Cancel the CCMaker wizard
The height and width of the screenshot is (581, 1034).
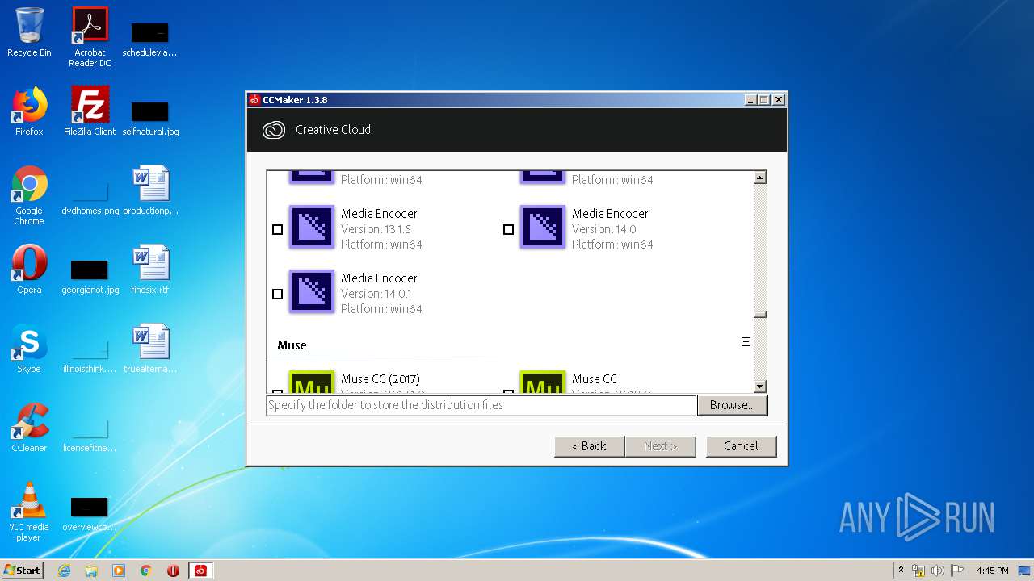pyautogui.click(x=741, y=446)
